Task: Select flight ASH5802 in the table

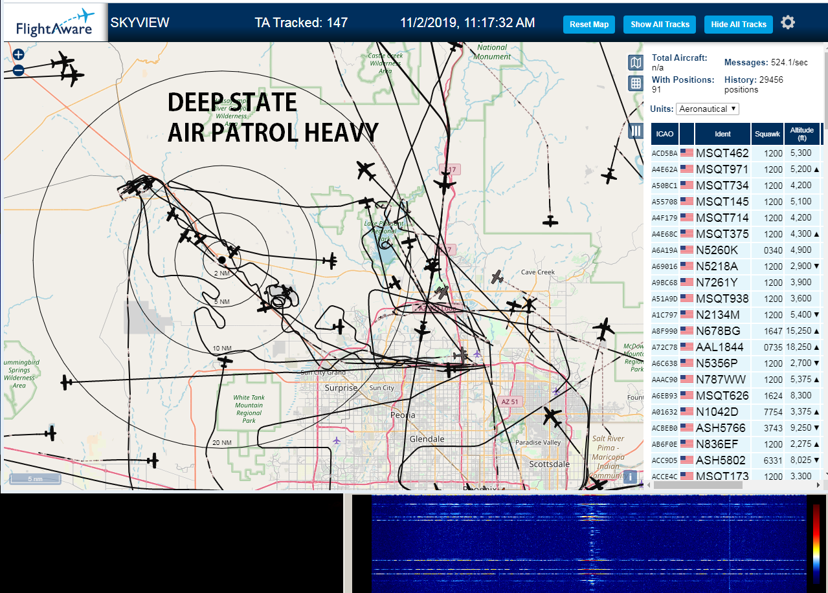Action: (736, 460)
